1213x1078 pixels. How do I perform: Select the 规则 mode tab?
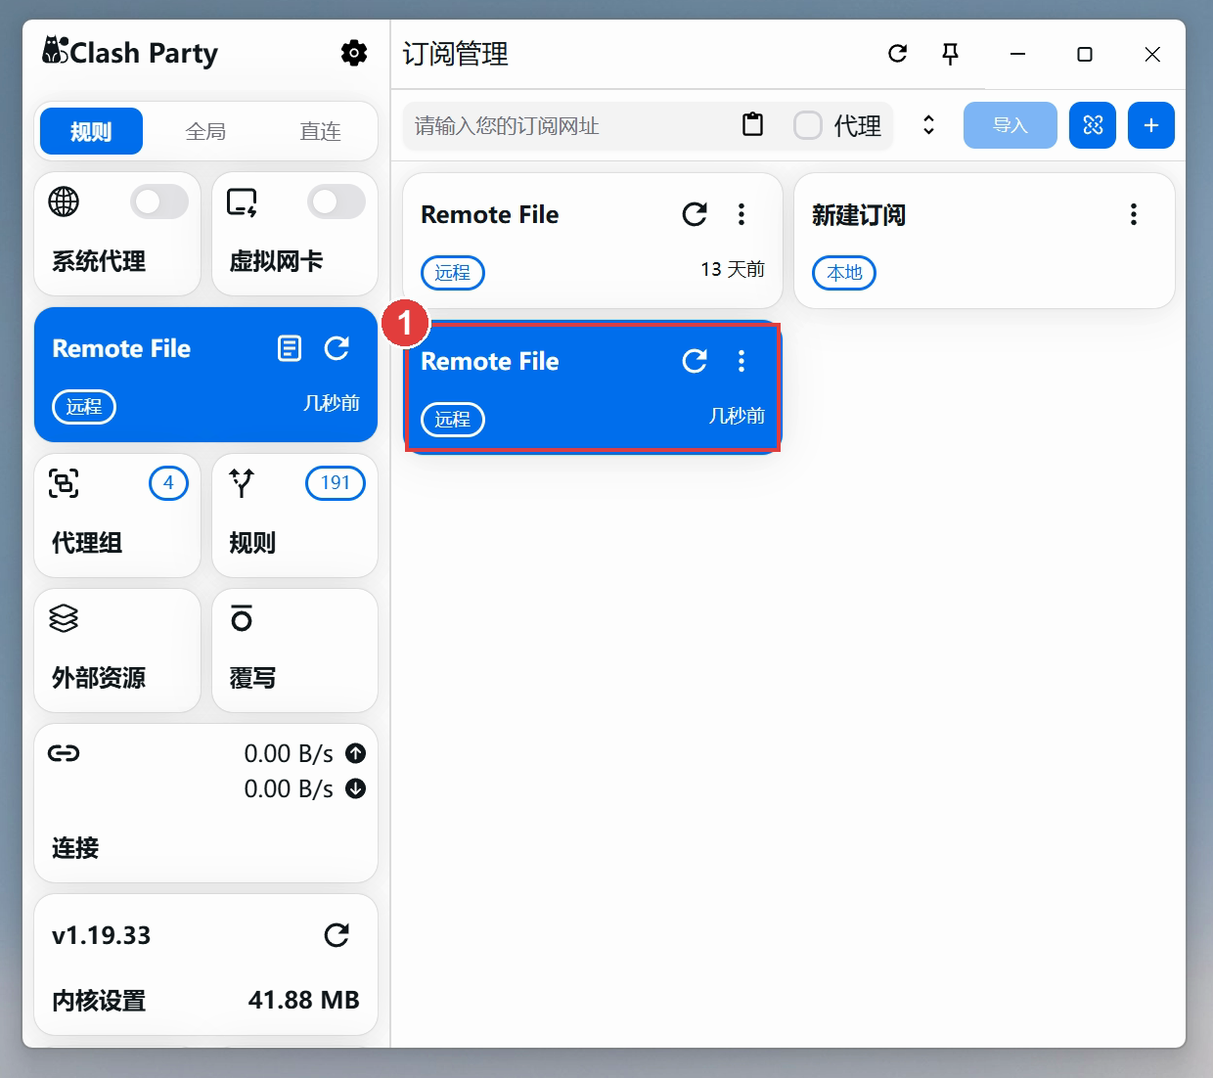(x=91, y=131)
